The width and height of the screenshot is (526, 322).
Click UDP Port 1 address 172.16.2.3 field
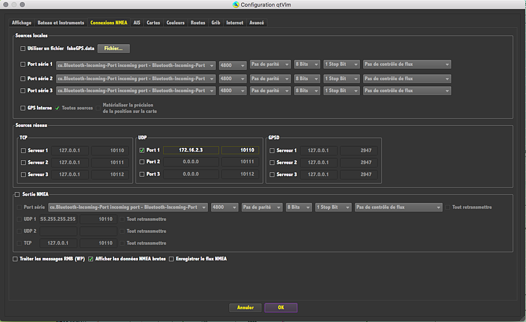pos(191,150)
